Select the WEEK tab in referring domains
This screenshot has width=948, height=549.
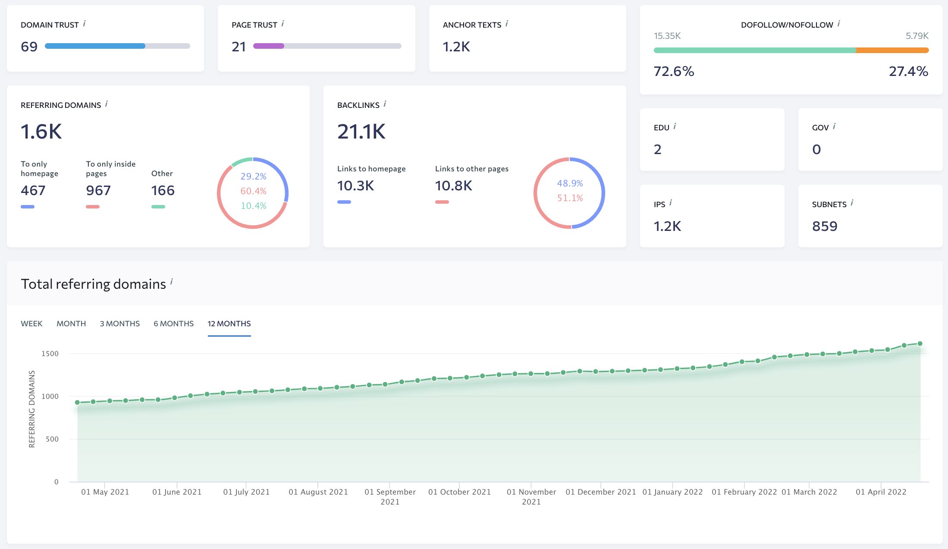point(31,324)
